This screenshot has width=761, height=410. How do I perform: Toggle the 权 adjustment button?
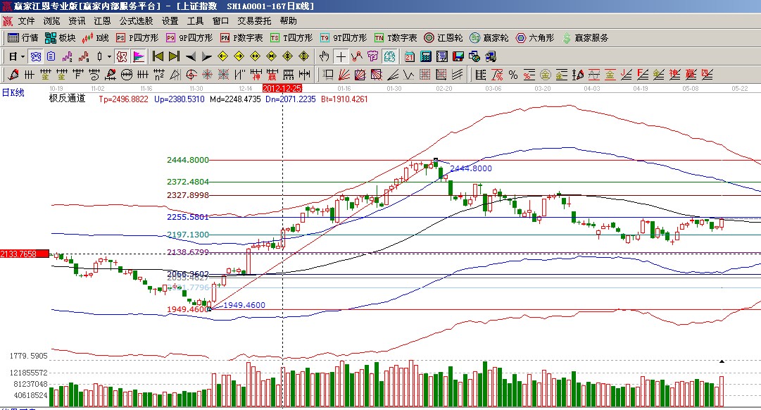pos(122,56)
